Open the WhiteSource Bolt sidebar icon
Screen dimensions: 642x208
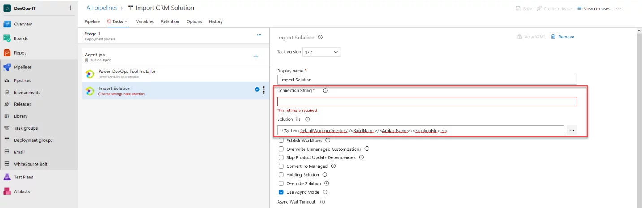(7, 164)
